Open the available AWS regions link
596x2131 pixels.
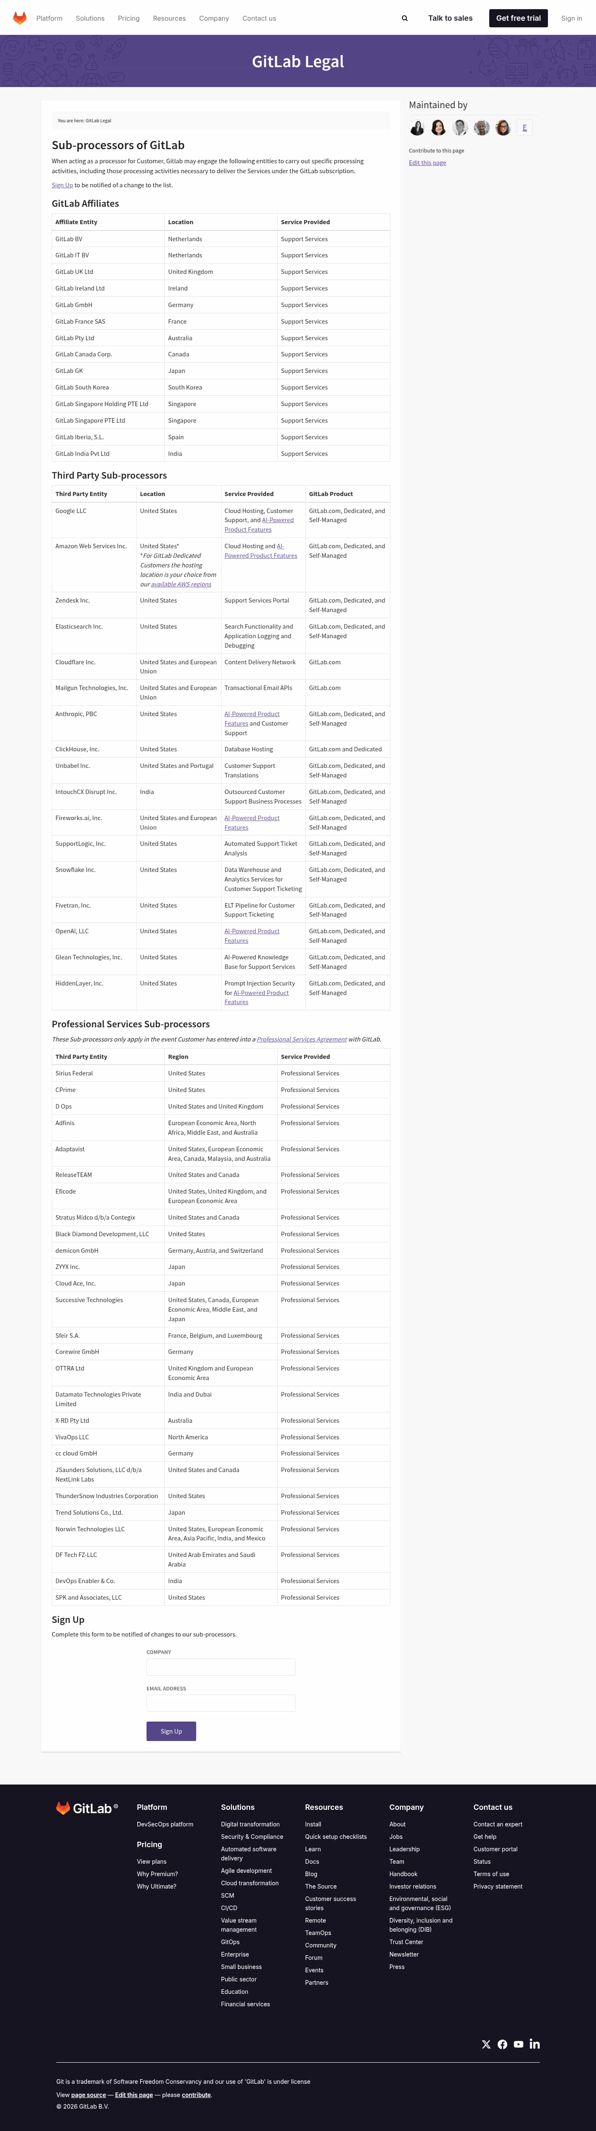tap(181, 584)
